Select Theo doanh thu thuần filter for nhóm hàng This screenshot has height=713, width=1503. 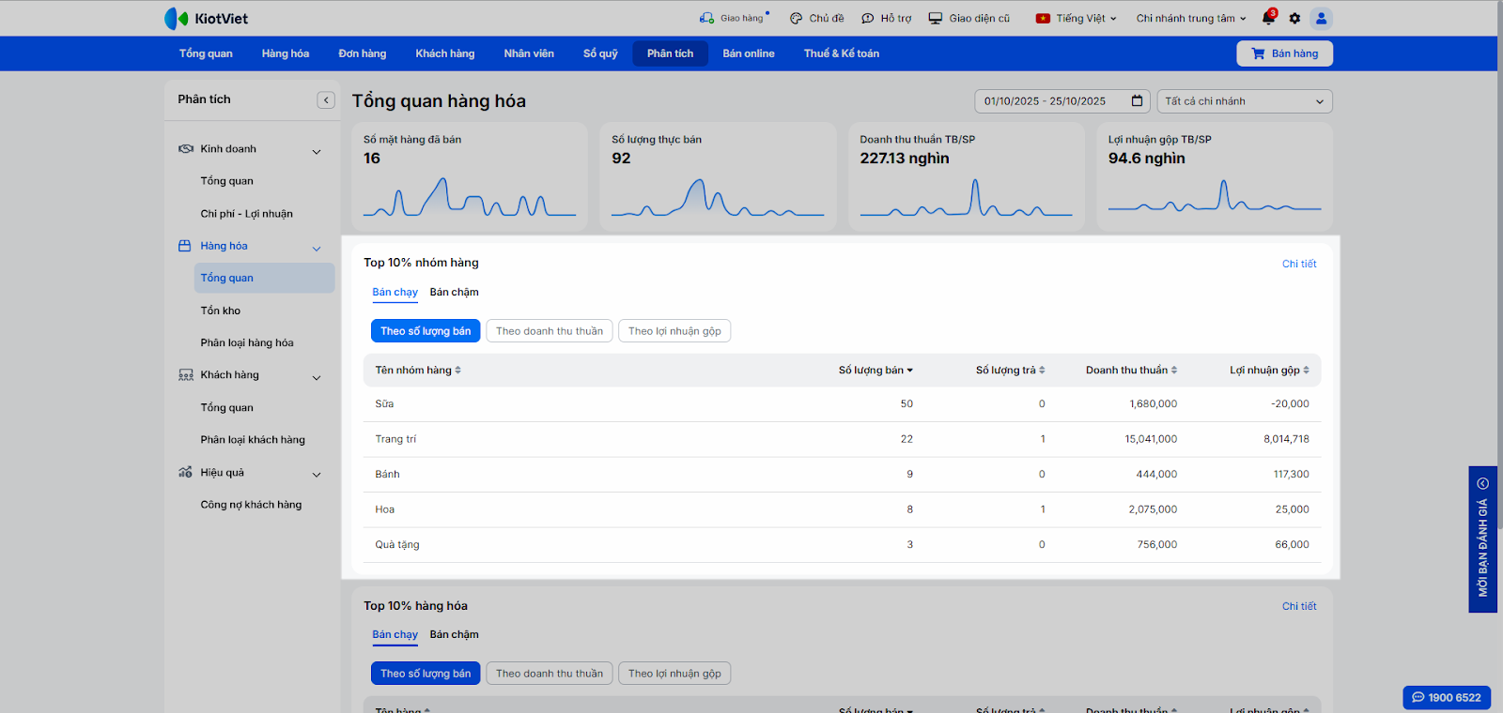(550, 331)
